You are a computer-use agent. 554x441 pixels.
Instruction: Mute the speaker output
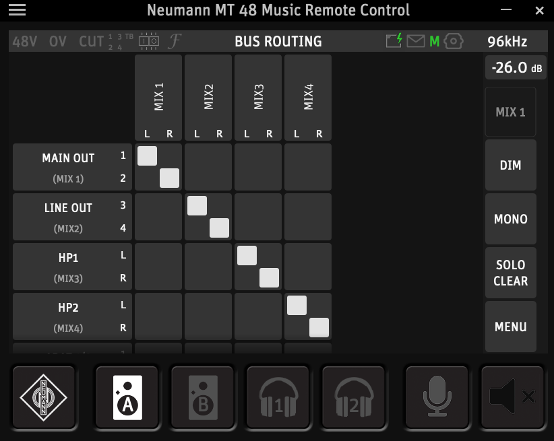[x=512, y=397]
